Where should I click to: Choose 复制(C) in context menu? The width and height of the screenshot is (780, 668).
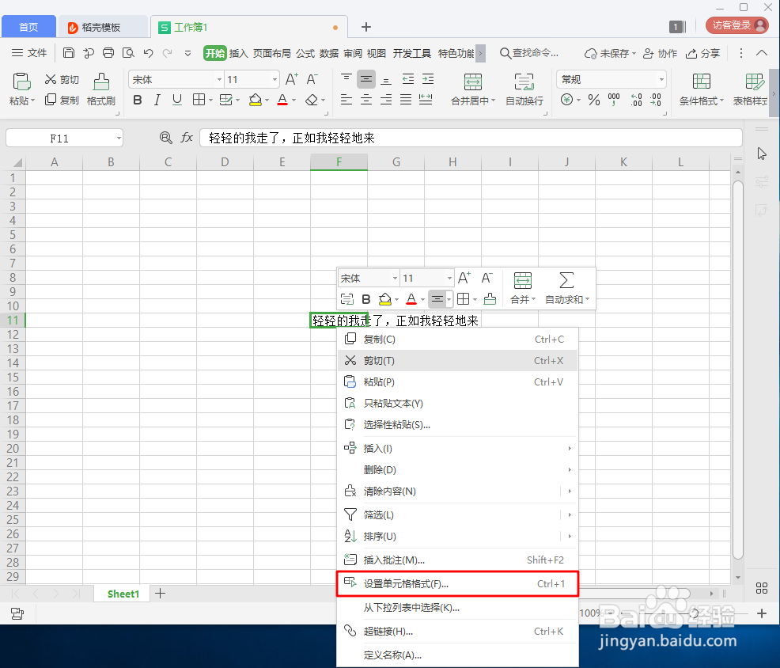457,339
